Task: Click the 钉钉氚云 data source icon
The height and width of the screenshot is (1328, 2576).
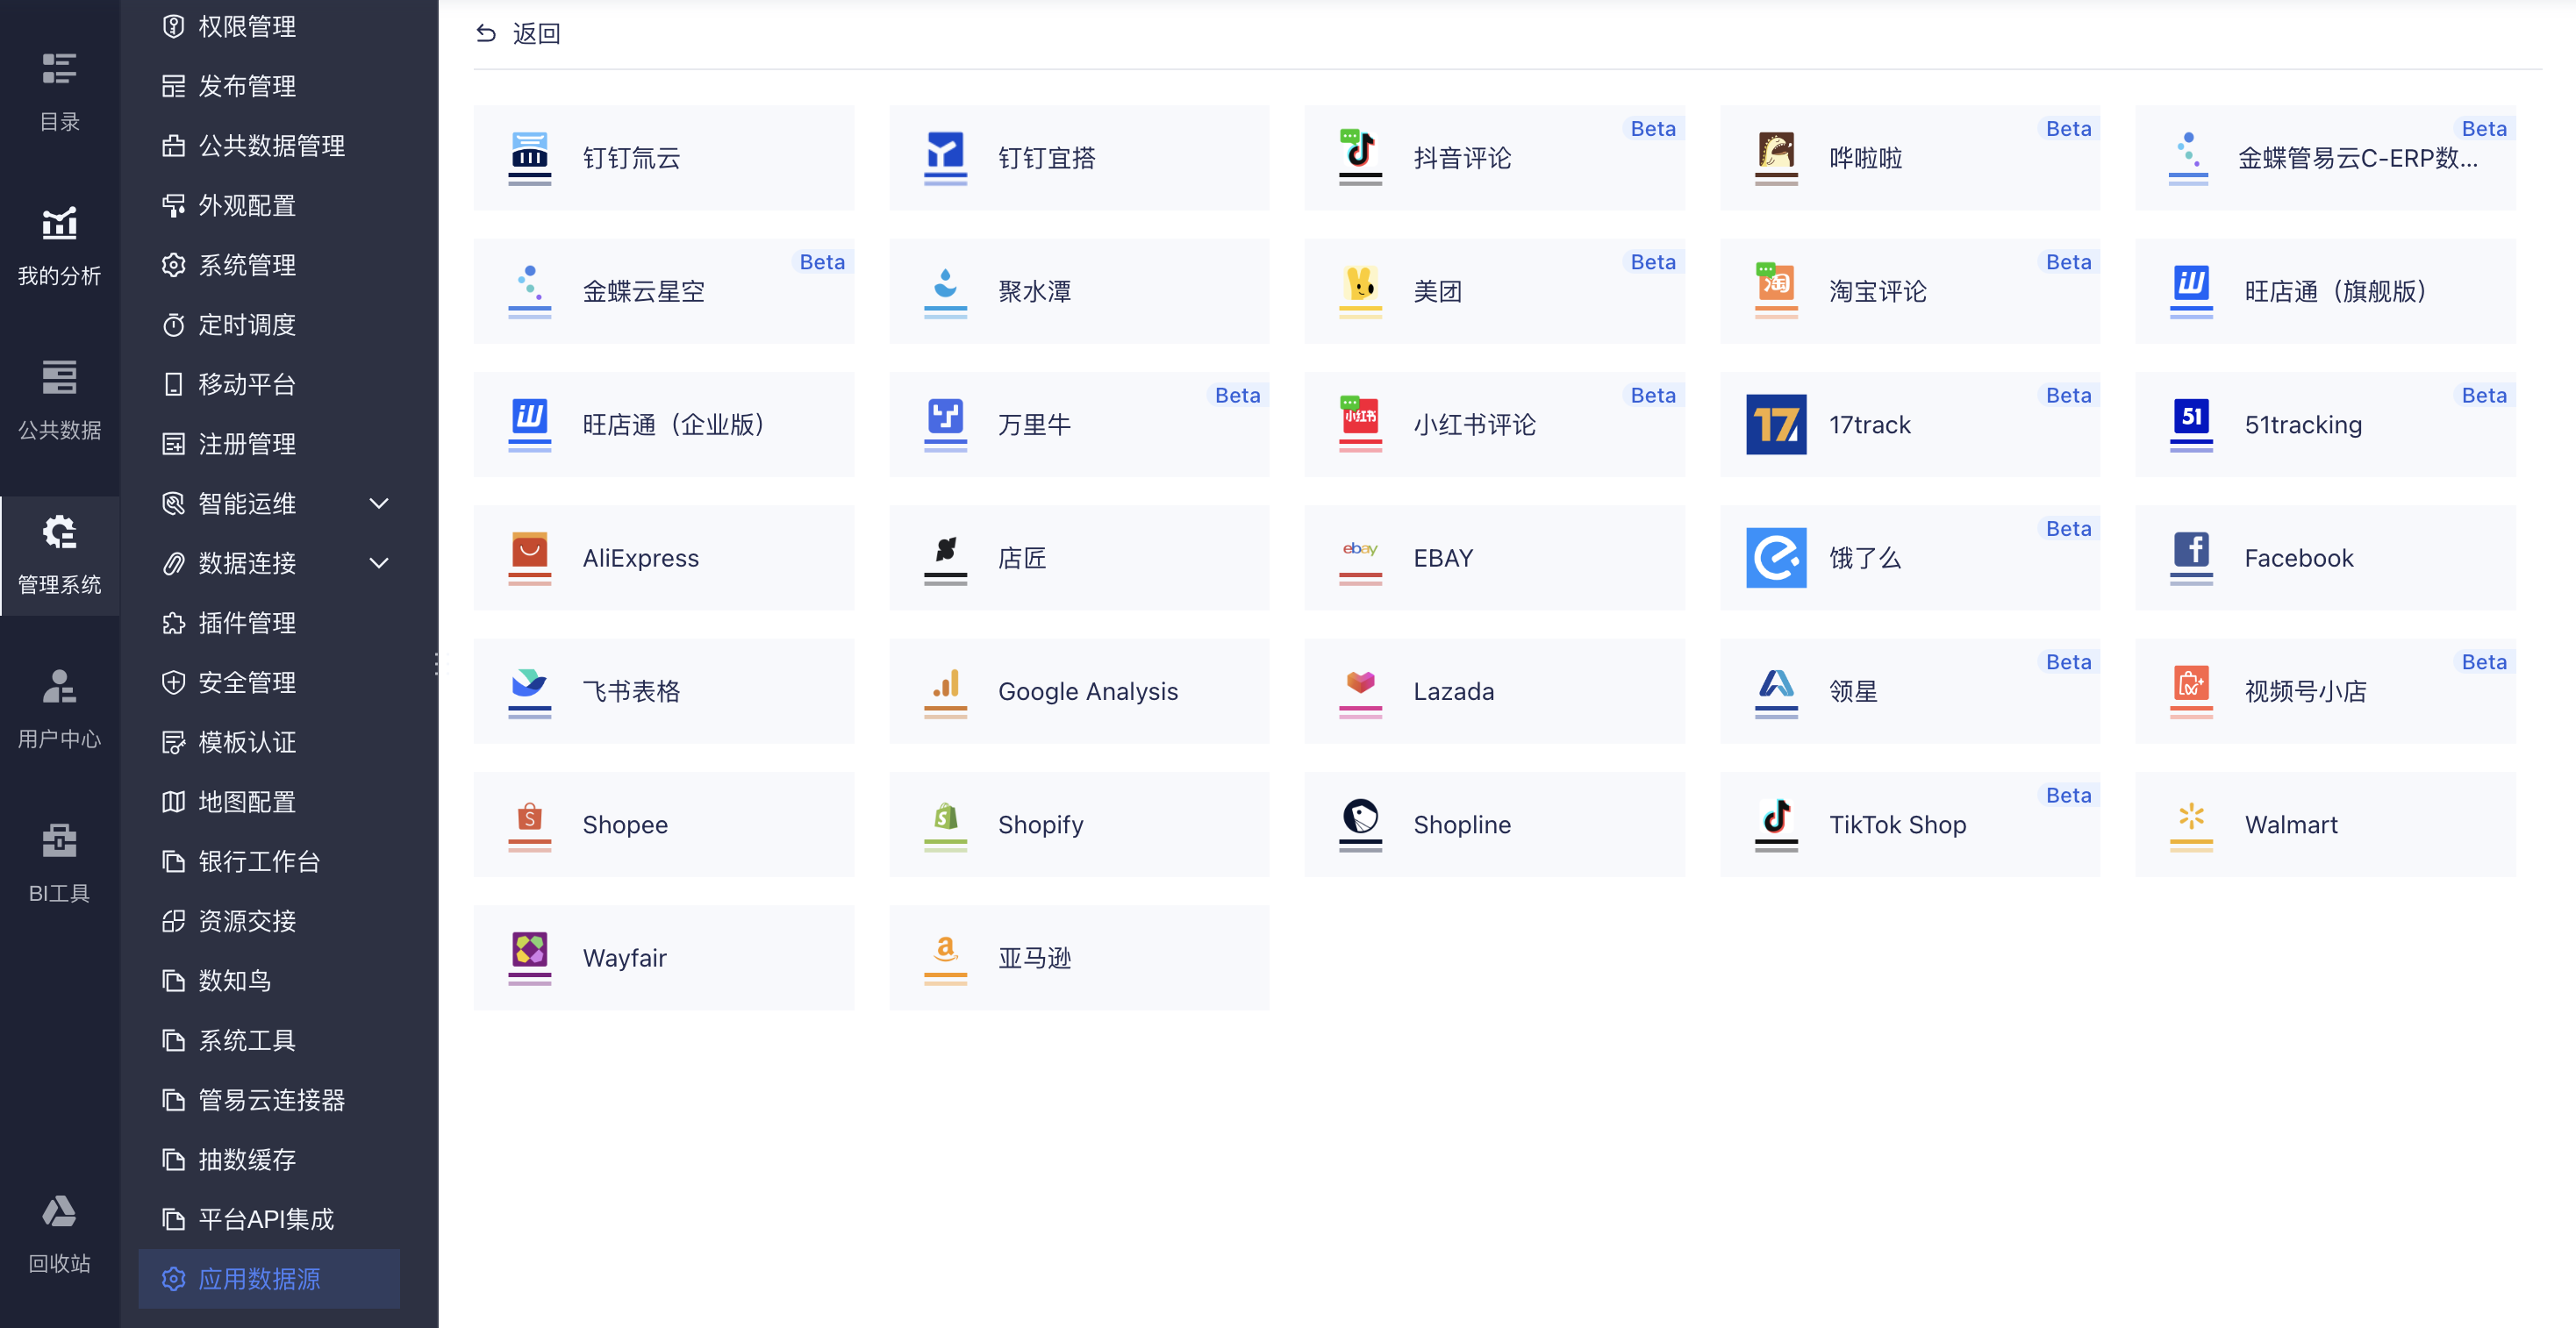Action: (x=529, y=155)
